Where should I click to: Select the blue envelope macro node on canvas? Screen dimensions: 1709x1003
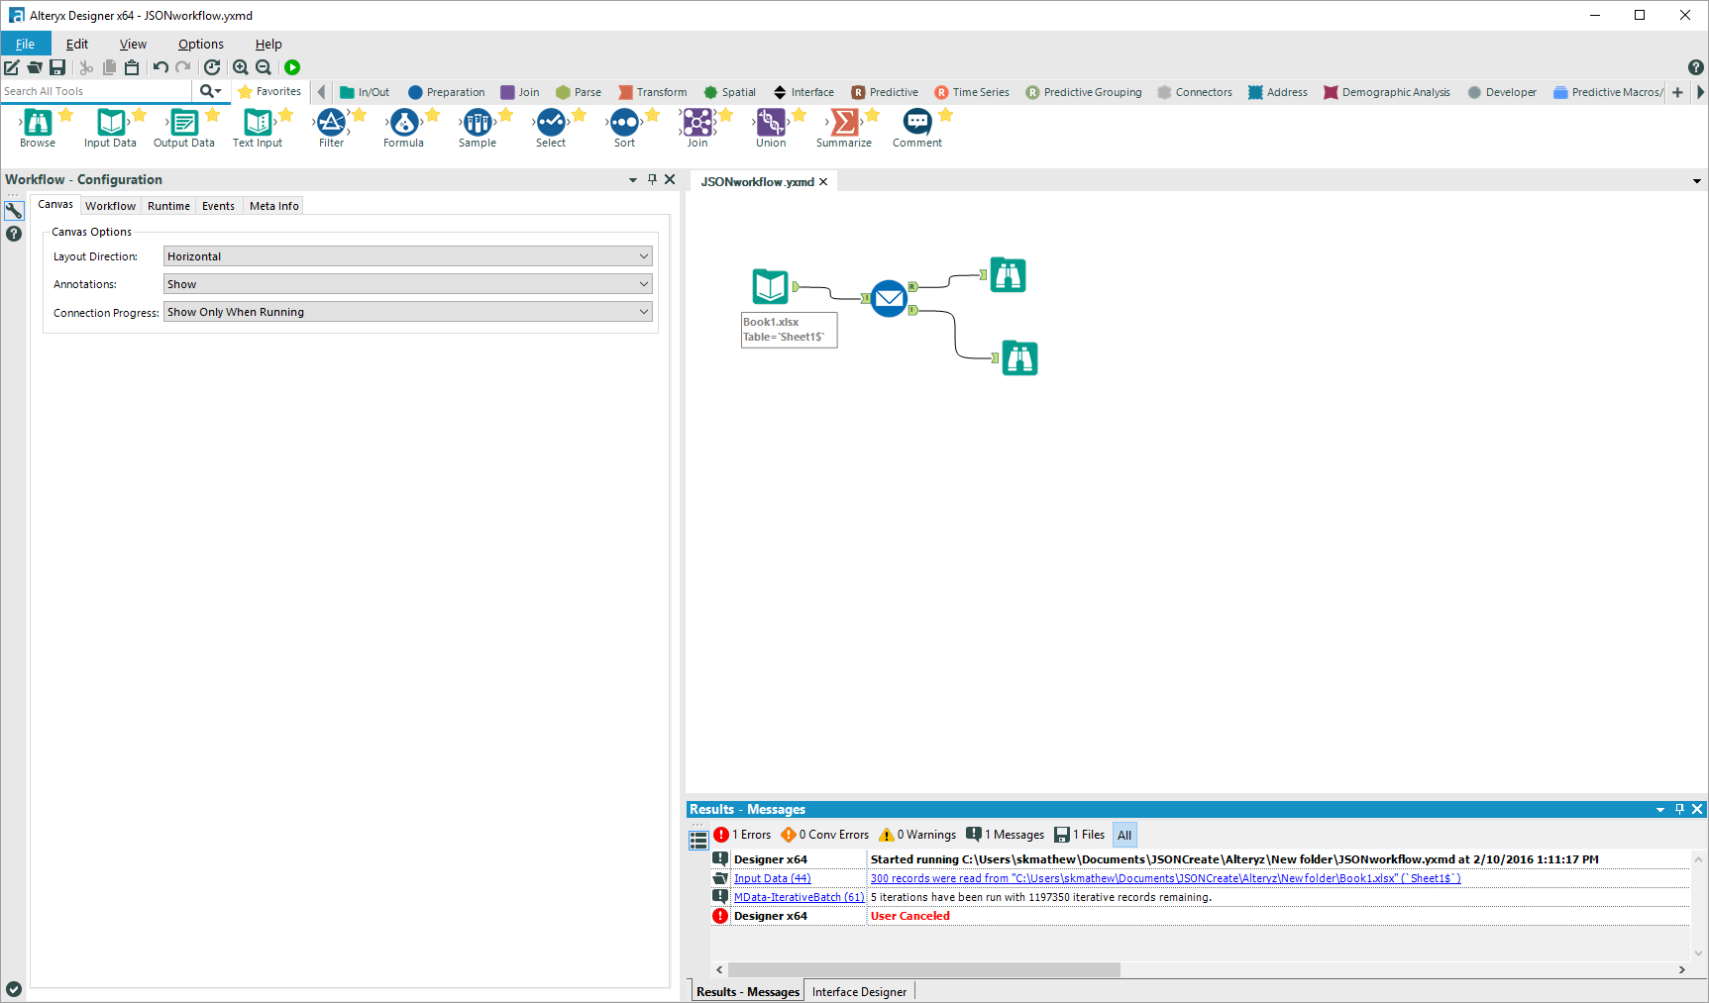coord(889,298)
